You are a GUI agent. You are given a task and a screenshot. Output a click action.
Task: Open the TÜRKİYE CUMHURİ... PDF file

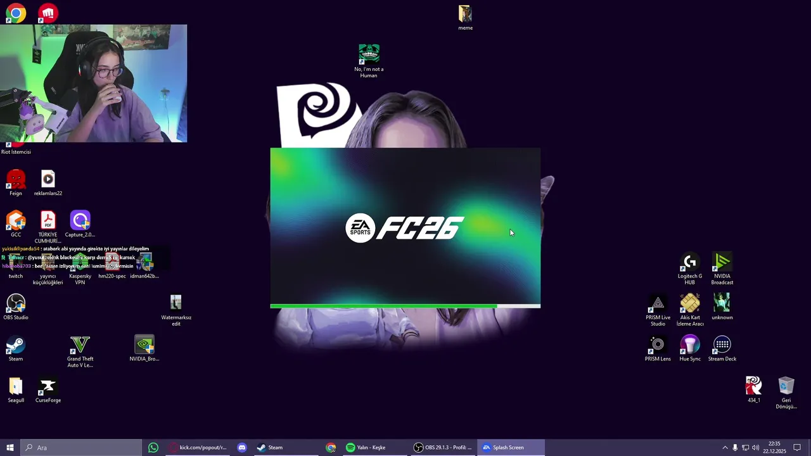[48, 227]
